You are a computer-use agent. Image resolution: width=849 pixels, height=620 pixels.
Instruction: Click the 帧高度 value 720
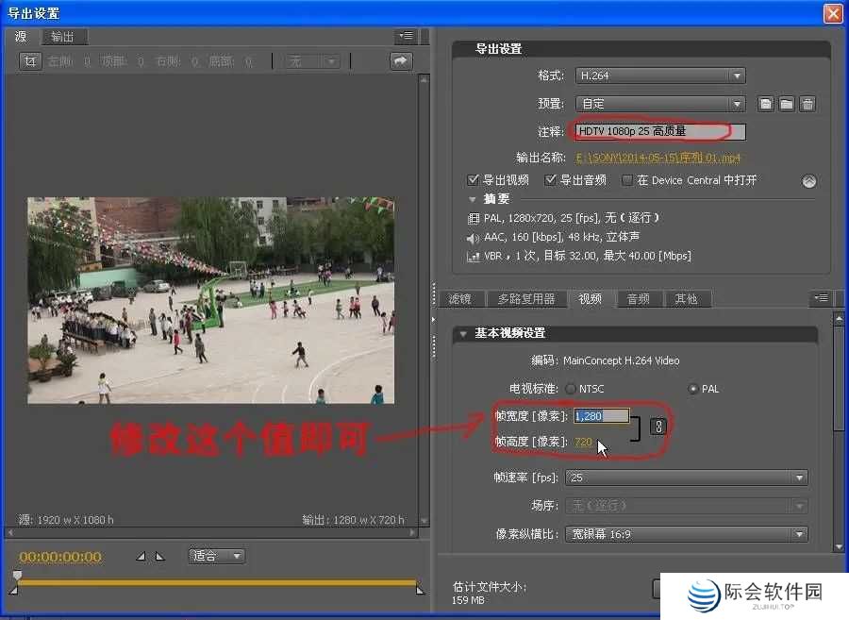(583, 442)
